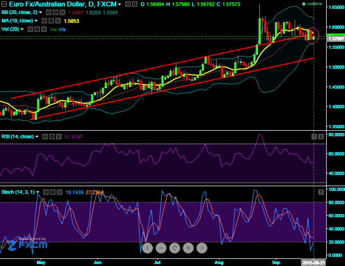Open the Vol (20) settings gear
The image size is (345, 266).
pos(37,29)
